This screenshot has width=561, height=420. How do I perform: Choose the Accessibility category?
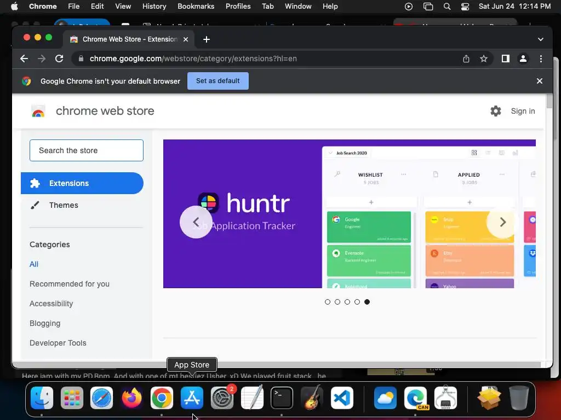(x=51, y=304)
